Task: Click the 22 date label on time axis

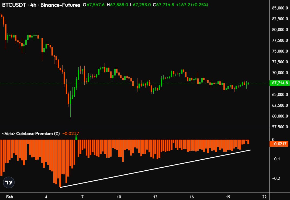Action: [264, 197]
